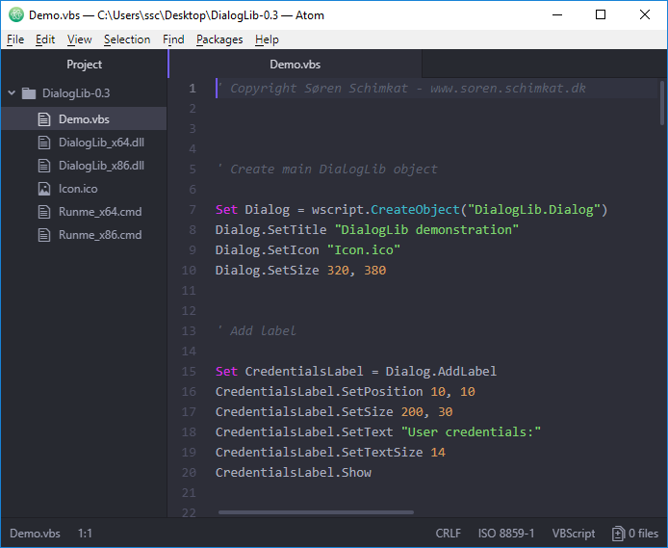Open Runme_x86.cmd in the tree

[100, 235]
